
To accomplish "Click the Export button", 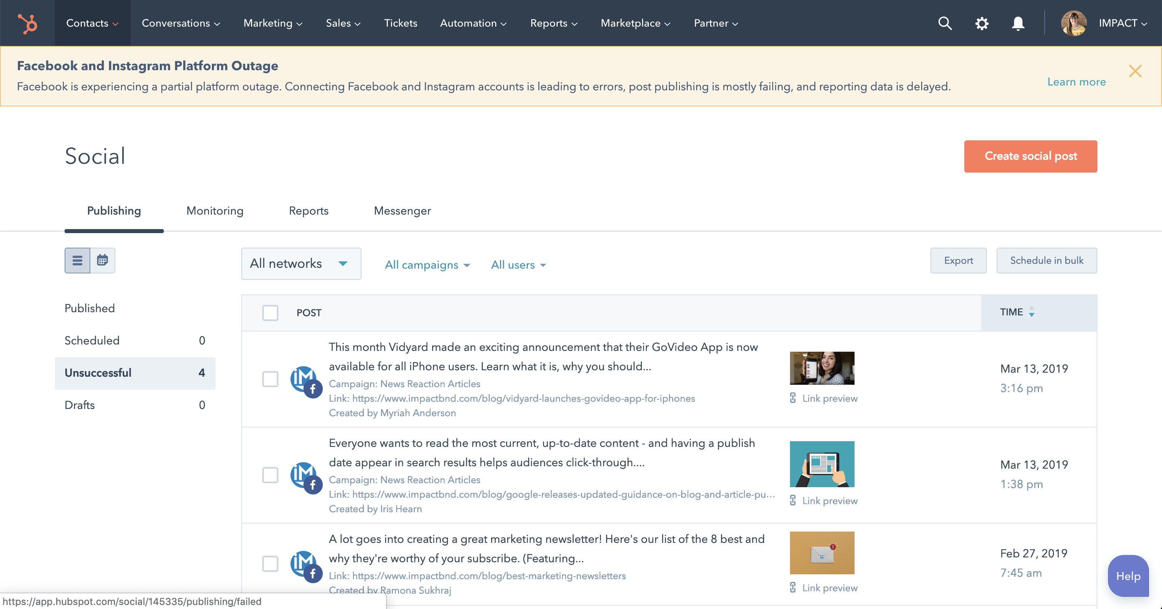I will coord(958,261).
